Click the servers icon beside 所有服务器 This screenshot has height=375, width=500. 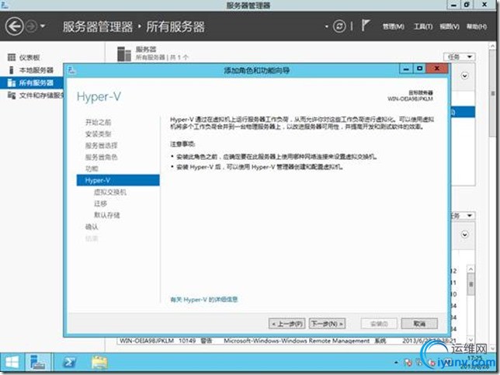pos(12,83)
